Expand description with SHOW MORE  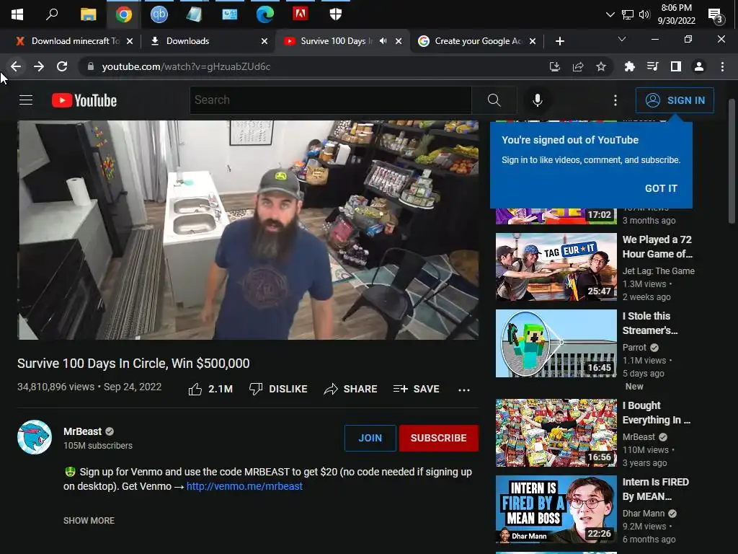pyautogui.click(x=89, y=521)
